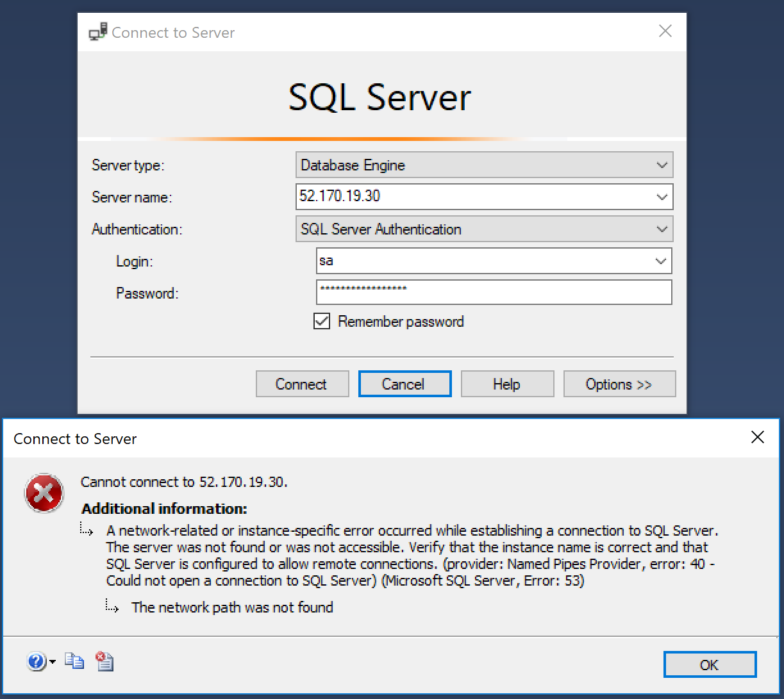The width and height of the screenshot is (784, 699).
Task: Click the SQL Server banner heading
Action: pos(380,97)
